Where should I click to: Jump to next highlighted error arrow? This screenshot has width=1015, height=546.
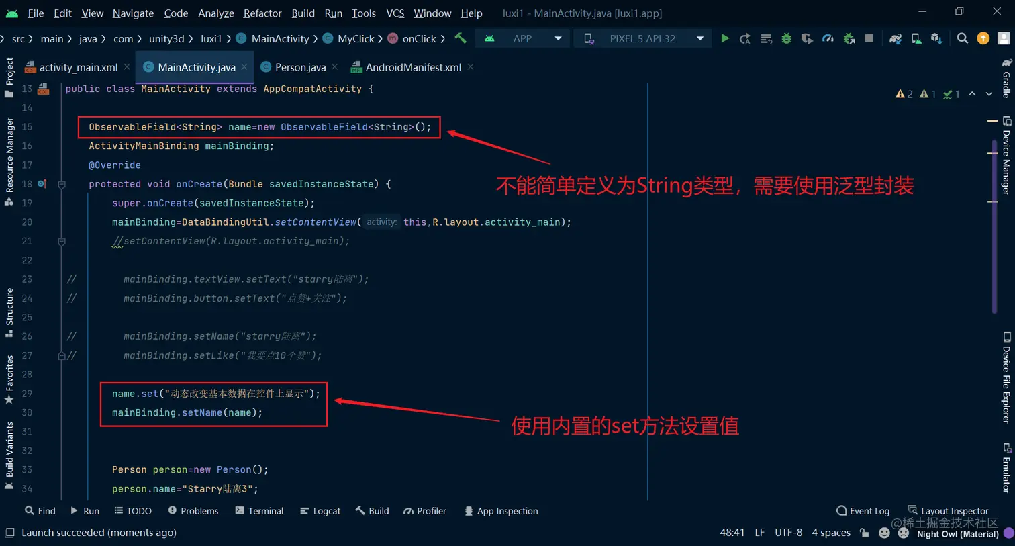coord(989,94)
